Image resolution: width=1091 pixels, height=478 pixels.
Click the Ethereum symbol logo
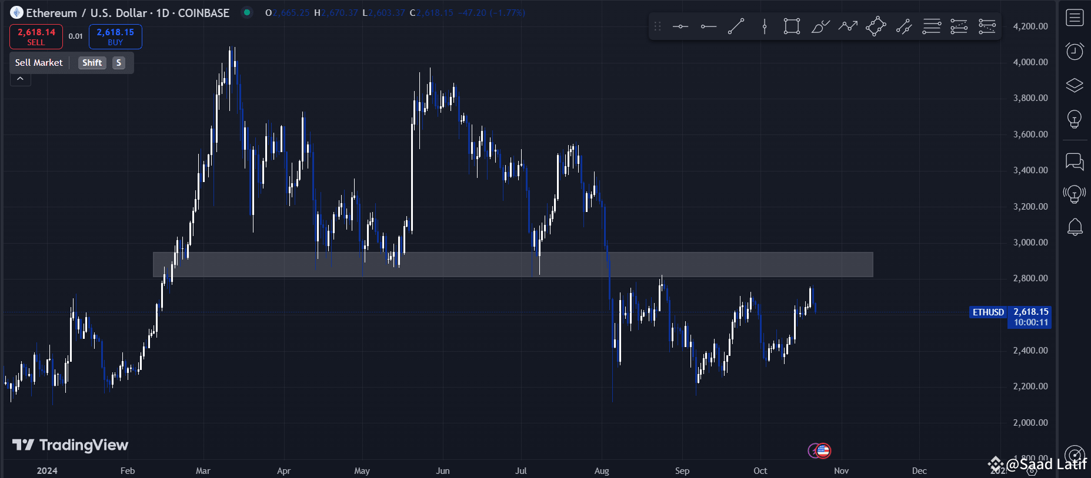tap(16, 12)
